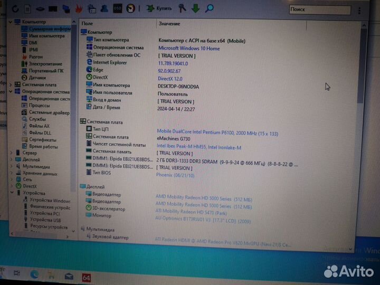
Task: Click the user account toolbar icon
Action: [104, 9]
